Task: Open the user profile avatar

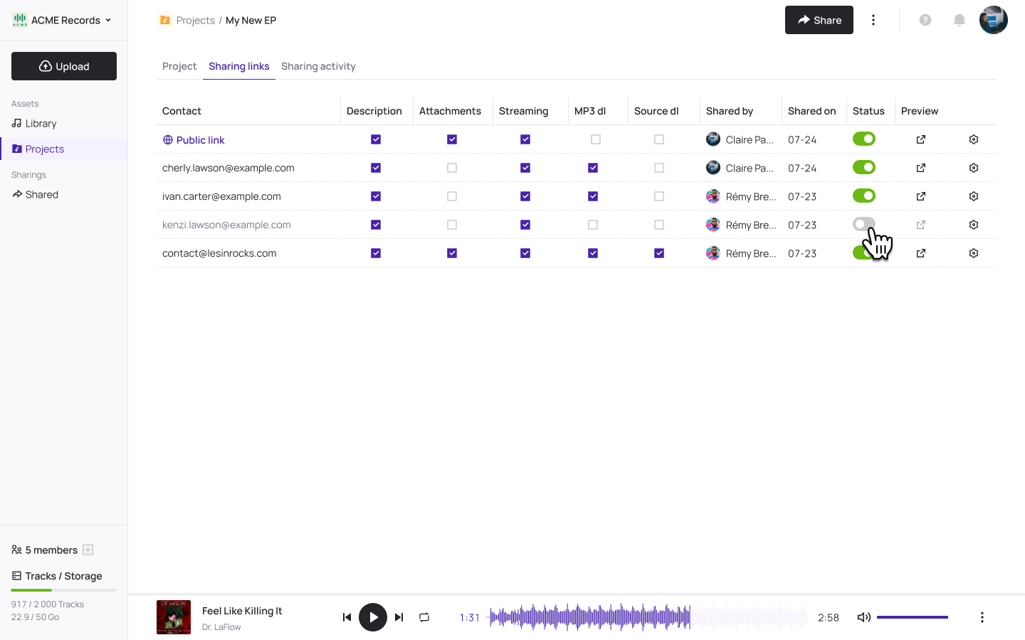Action: click(994, 20)
